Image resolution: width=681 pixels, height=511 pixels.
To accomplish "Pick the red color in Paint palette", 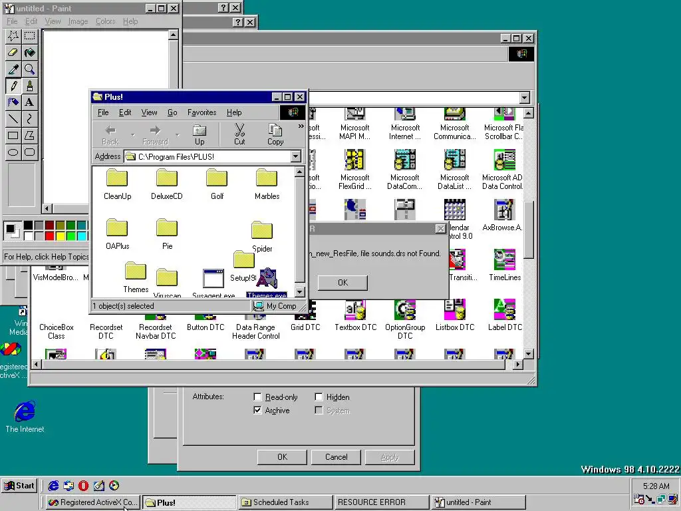I will tap(49, 236).
